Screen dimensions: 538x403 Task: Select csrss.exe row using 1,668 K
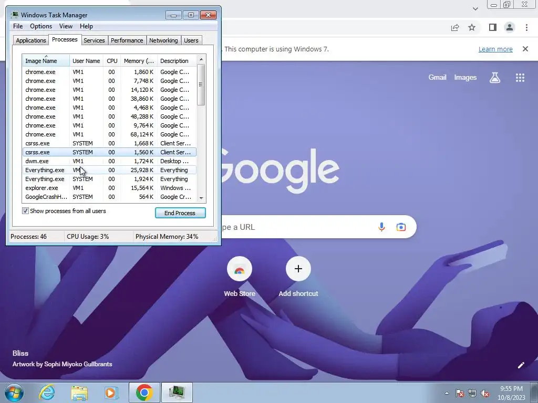tap(109, 143)
